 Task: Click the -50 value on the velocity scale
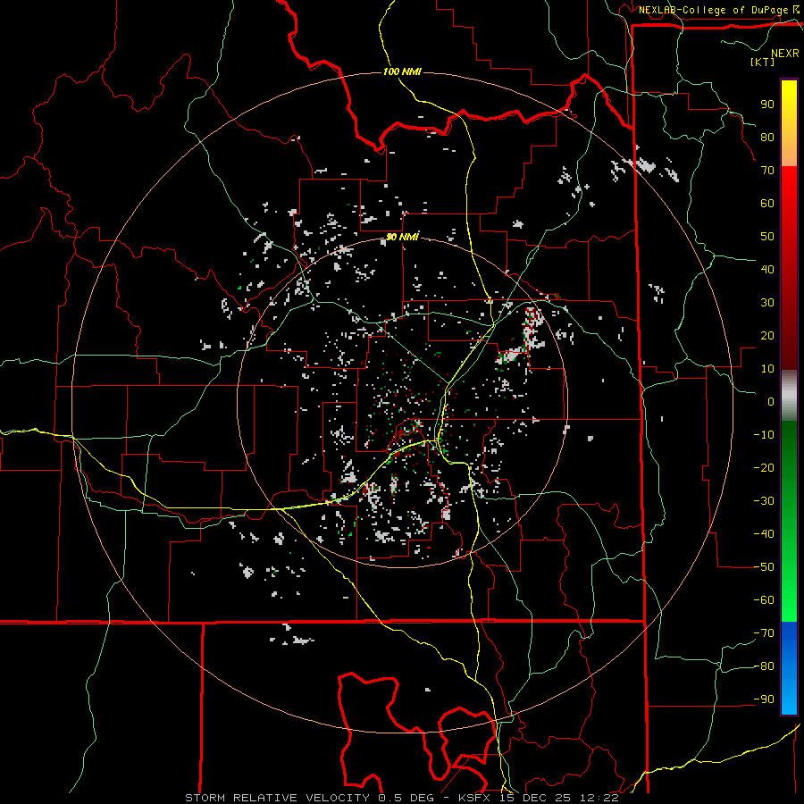click(764, 567)
